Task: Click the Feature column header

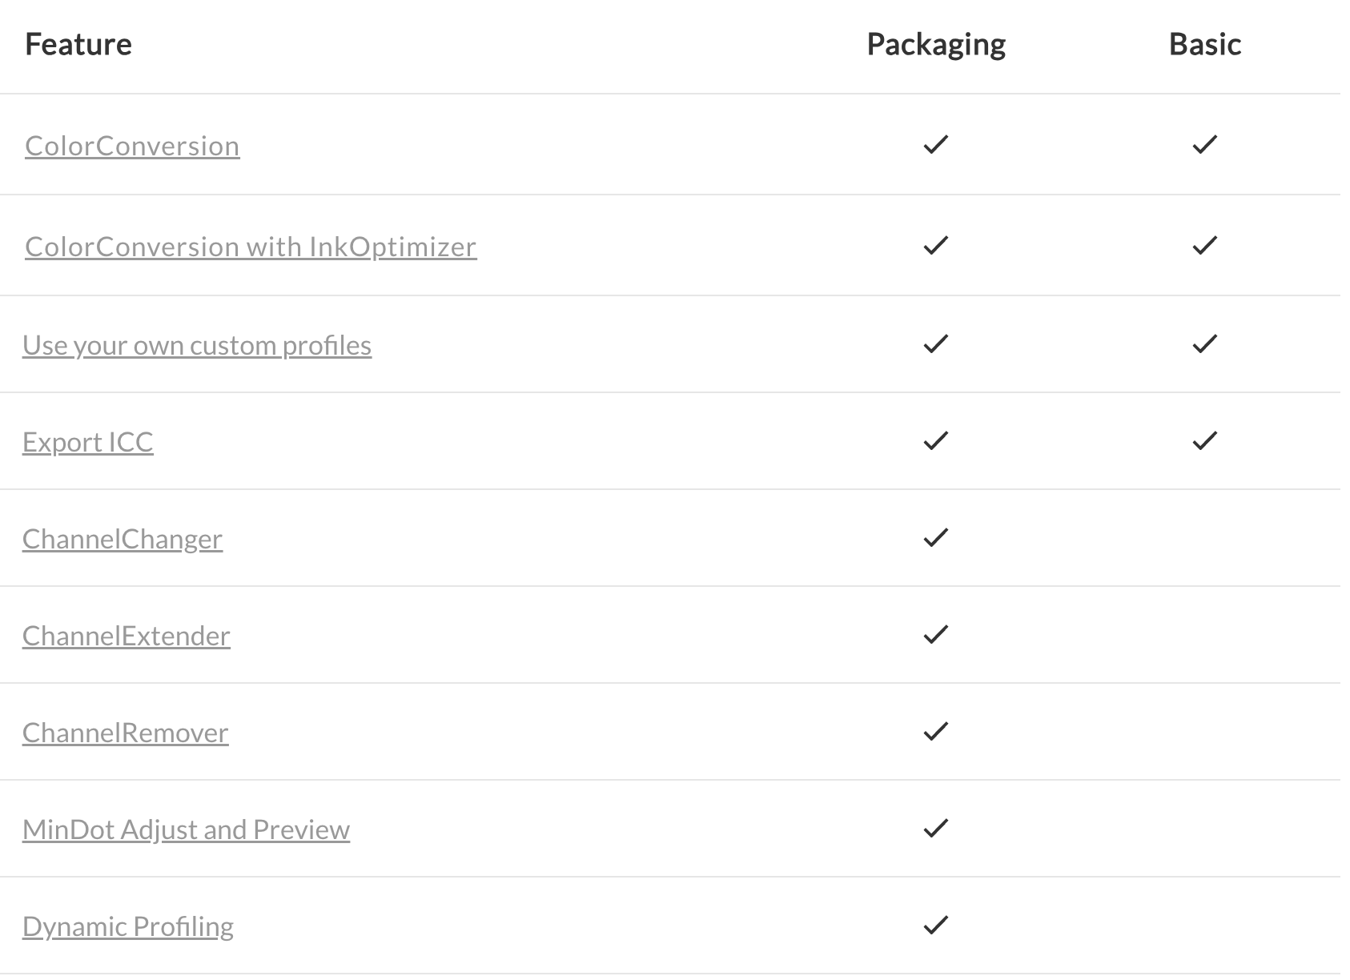Action: (x=78, y=44)
